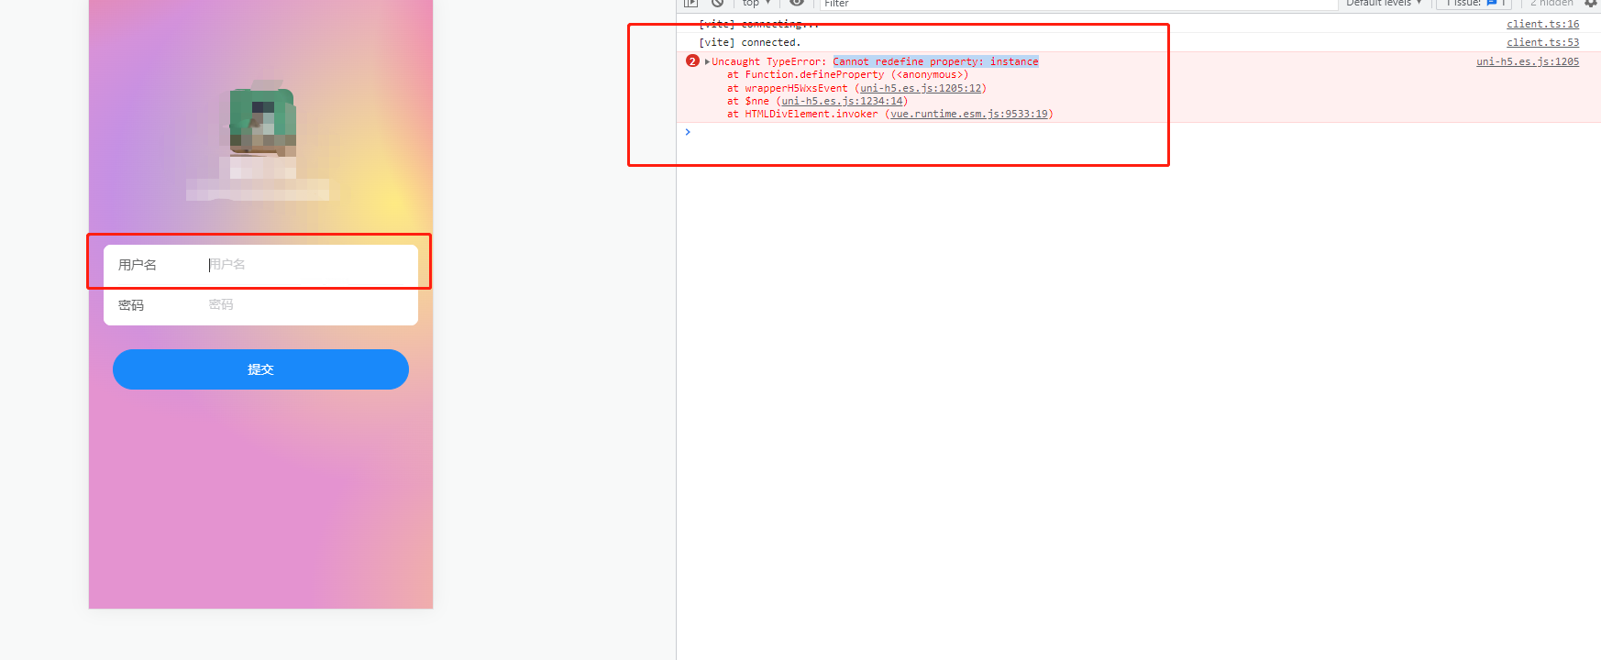Click the 密码 label in the form

click(x=131, y=305)
